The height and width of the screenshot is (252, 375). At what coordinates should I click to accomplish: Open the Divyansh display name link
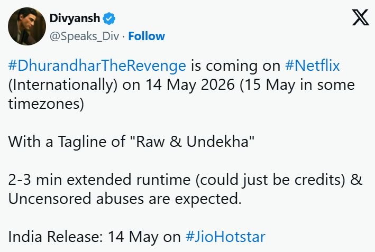(75, 18)
